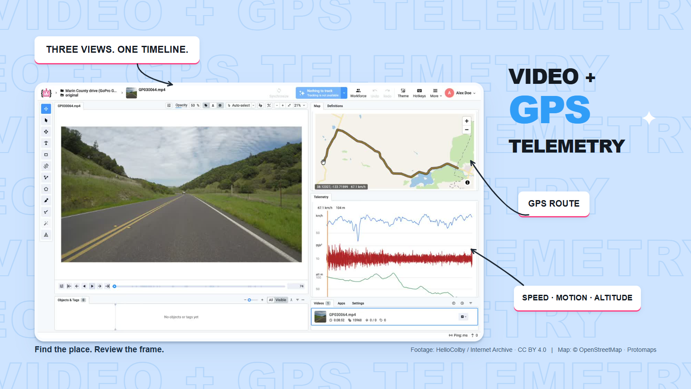This screenshot has height=389, width=691.
Task: Toggle the gear icon beside the Opacity field
Action: pyautogui.click(x=220, y=105)
